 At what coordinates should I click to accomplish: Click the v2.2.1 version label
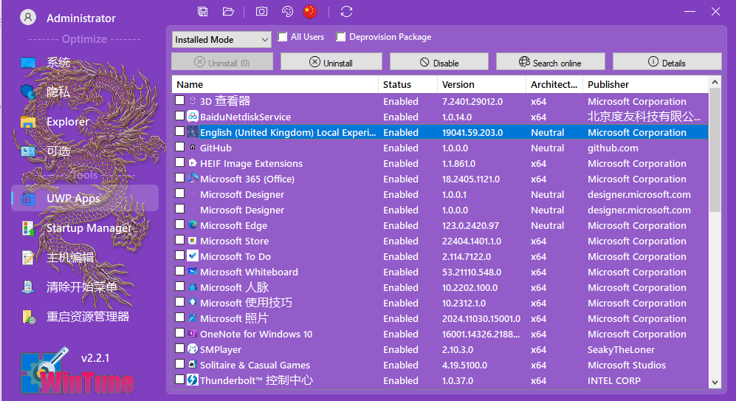click(x=95, y=358)
